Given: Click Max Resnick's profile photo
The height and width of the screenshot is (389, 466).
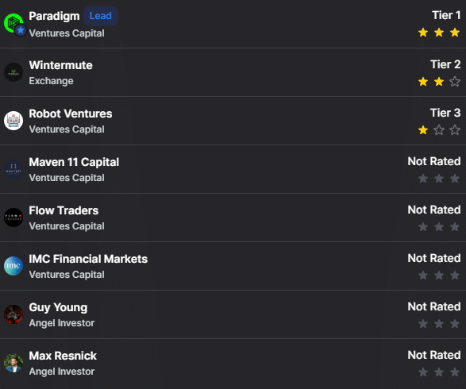Looking at the screenshot, I should pos(13,363).
